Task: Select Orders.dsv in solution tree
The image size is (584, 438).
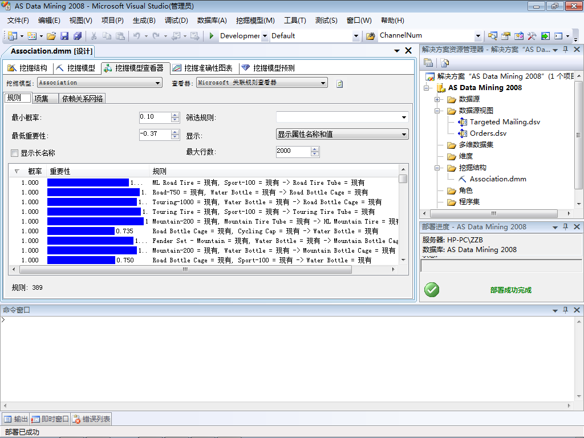Action: coord(488,133)
